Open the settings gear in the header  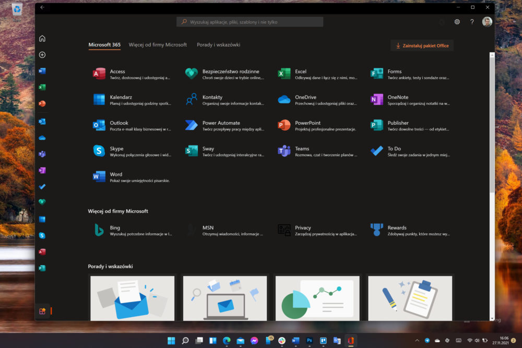tap(457, 22)
